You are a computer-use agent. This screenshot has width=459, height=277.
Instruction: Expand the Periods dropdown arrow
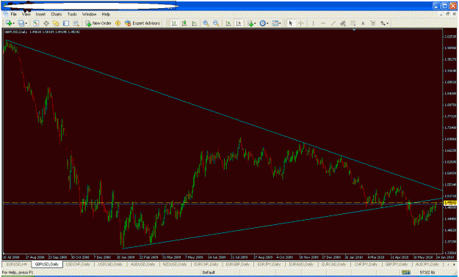click(267, 23)
